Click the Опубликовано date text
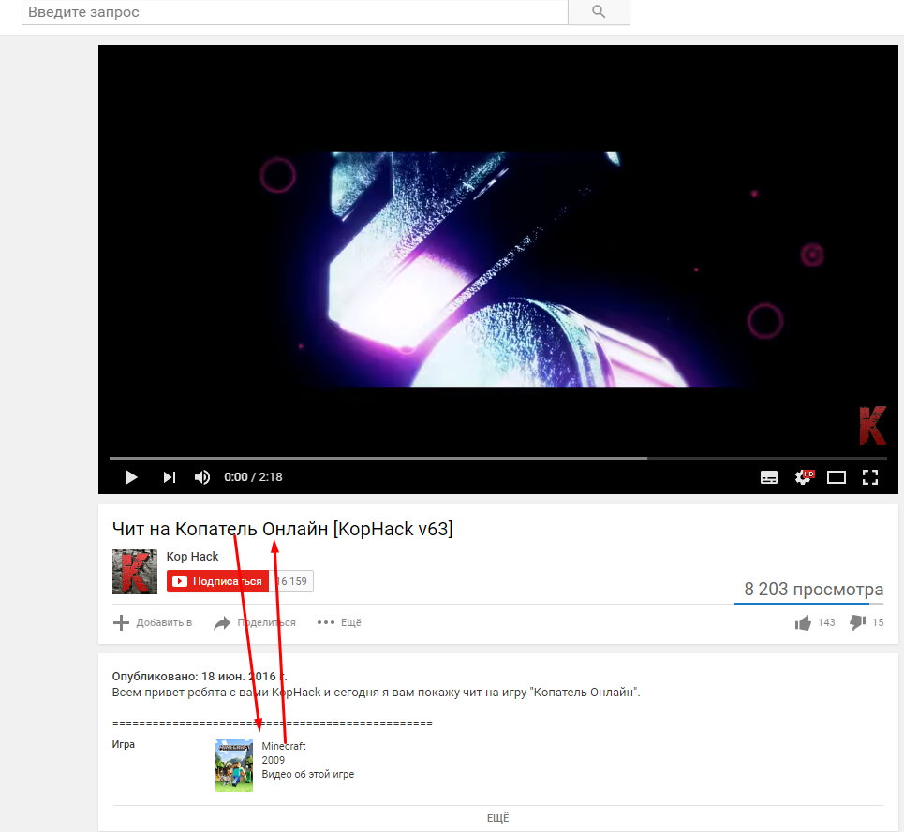 200,677
